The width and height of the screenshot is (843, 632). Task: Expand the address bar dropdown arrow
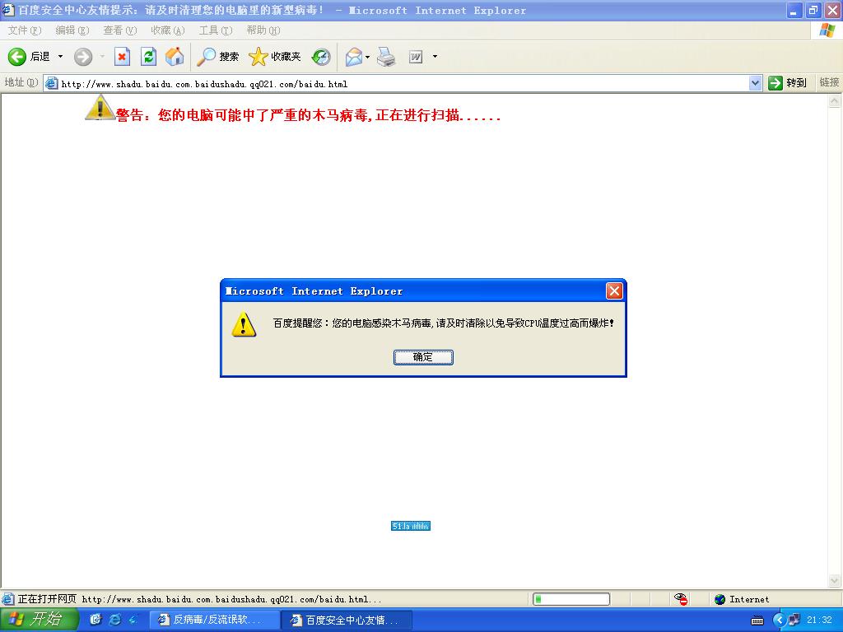pos(756,83)
